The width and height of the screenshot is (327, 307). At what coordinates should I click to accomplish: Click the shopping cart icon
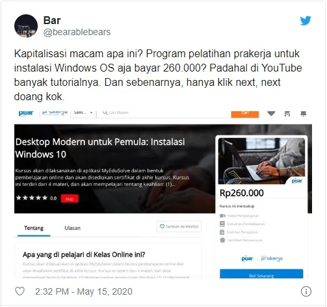287,114
